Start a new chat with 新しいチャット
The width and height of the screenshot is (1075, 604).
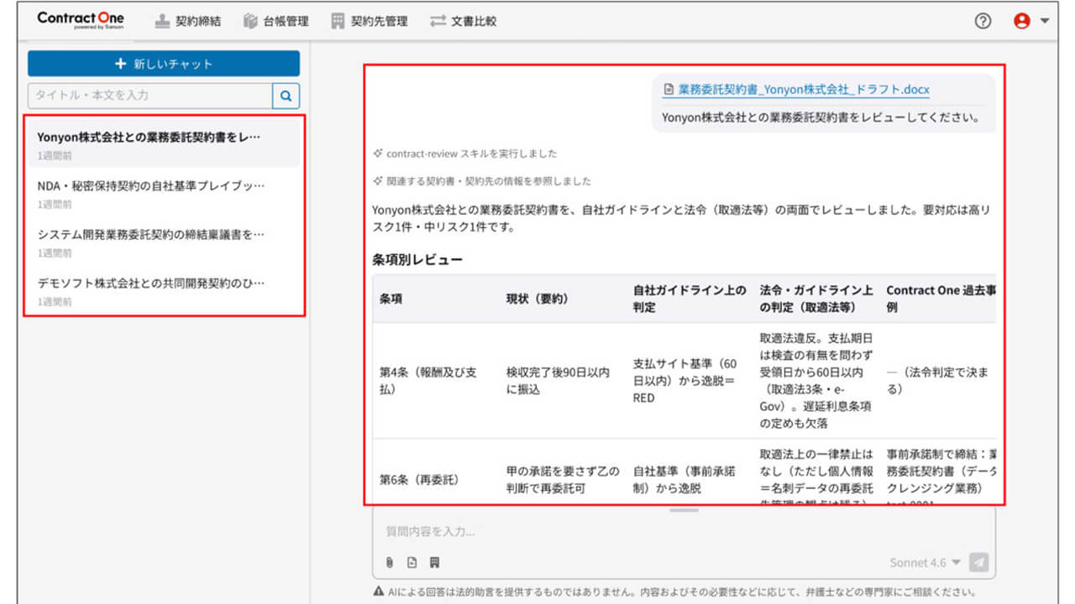(x=164, y=64)
